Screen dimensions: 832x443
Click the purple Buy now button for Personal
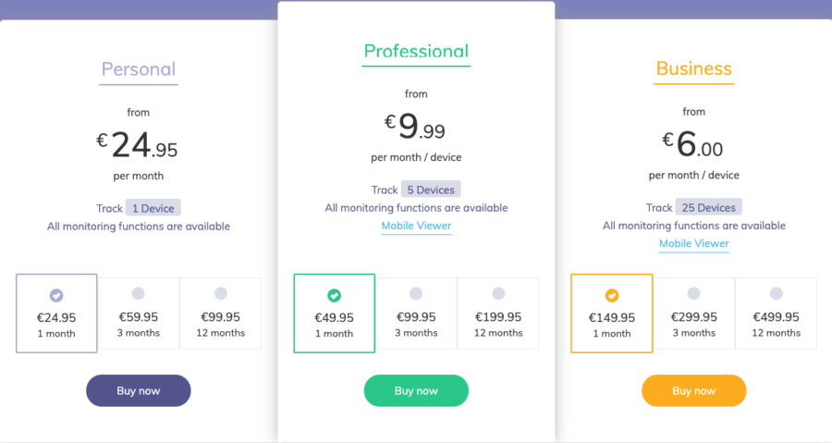tap(139, 390)
